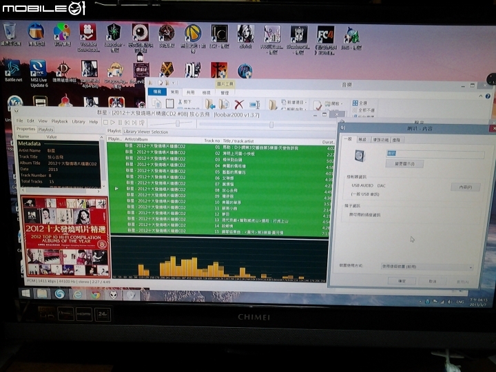
Task: Click the foobar2000 alien icon on taskbar
Action: point(114,295)
